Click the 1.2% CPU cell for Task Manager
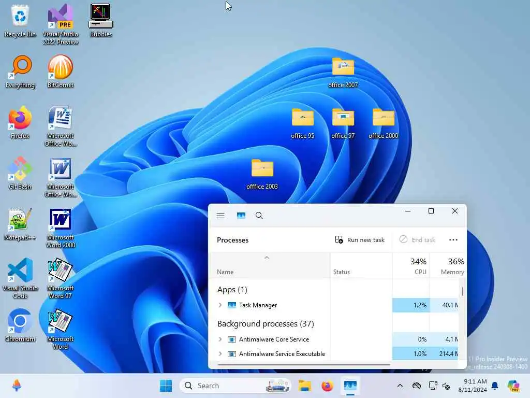The image size is (530, 398). (411, 305)
